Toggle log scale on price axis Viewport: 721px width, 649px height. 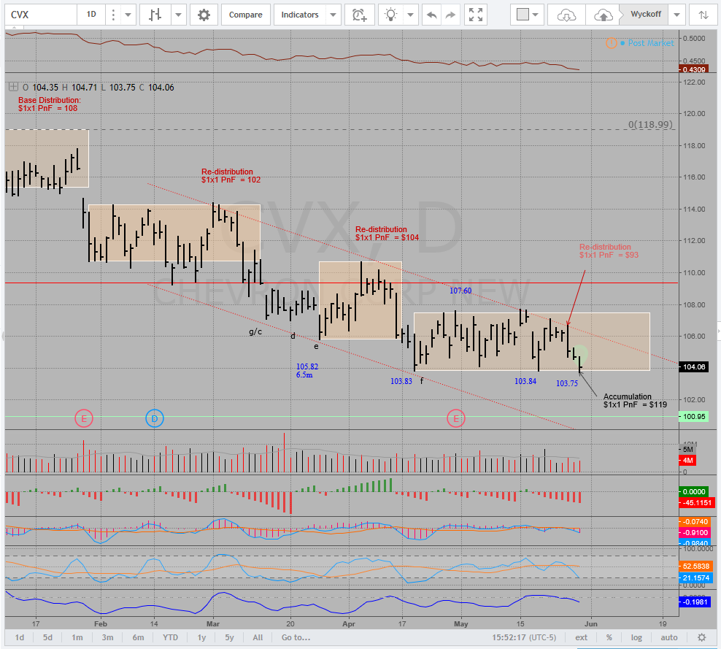635,637
